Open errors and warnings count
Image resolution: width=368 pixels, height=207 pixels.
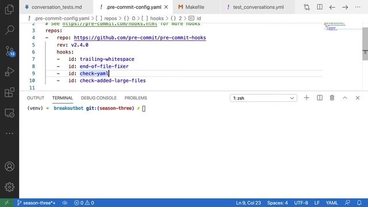click(84, 203)
